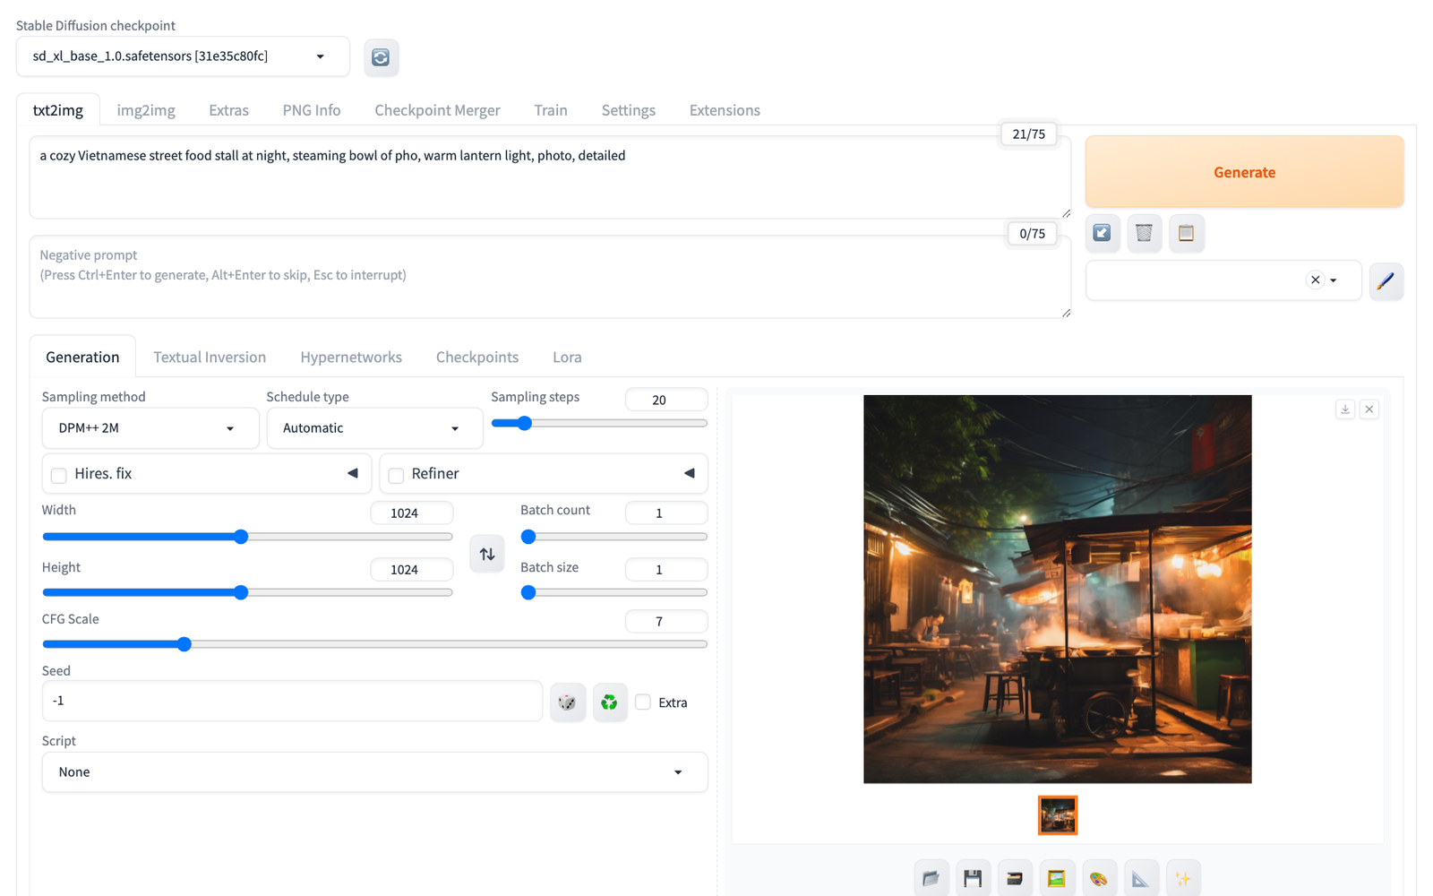
Task: Open style editor pencil icon
Action: coord(1386,281)
